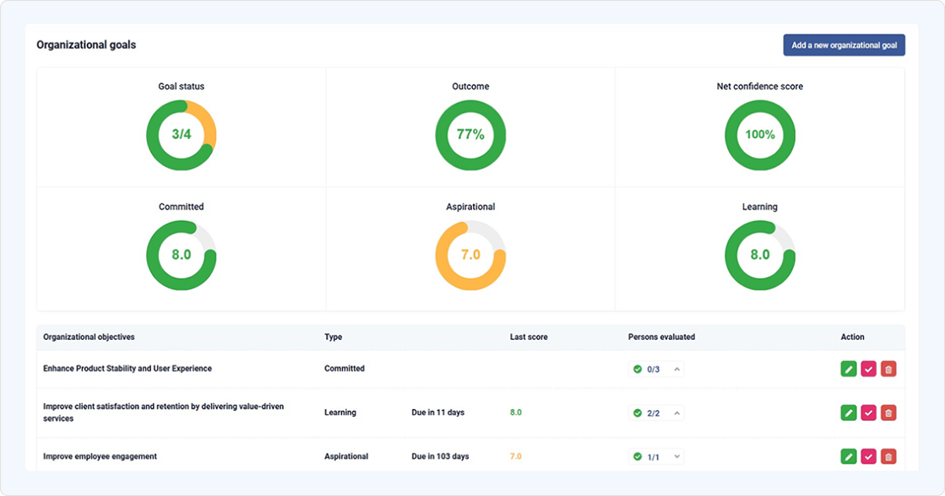Click pink check icon for employee engagement goal
The image size is (945, 496).
point(868,456)
